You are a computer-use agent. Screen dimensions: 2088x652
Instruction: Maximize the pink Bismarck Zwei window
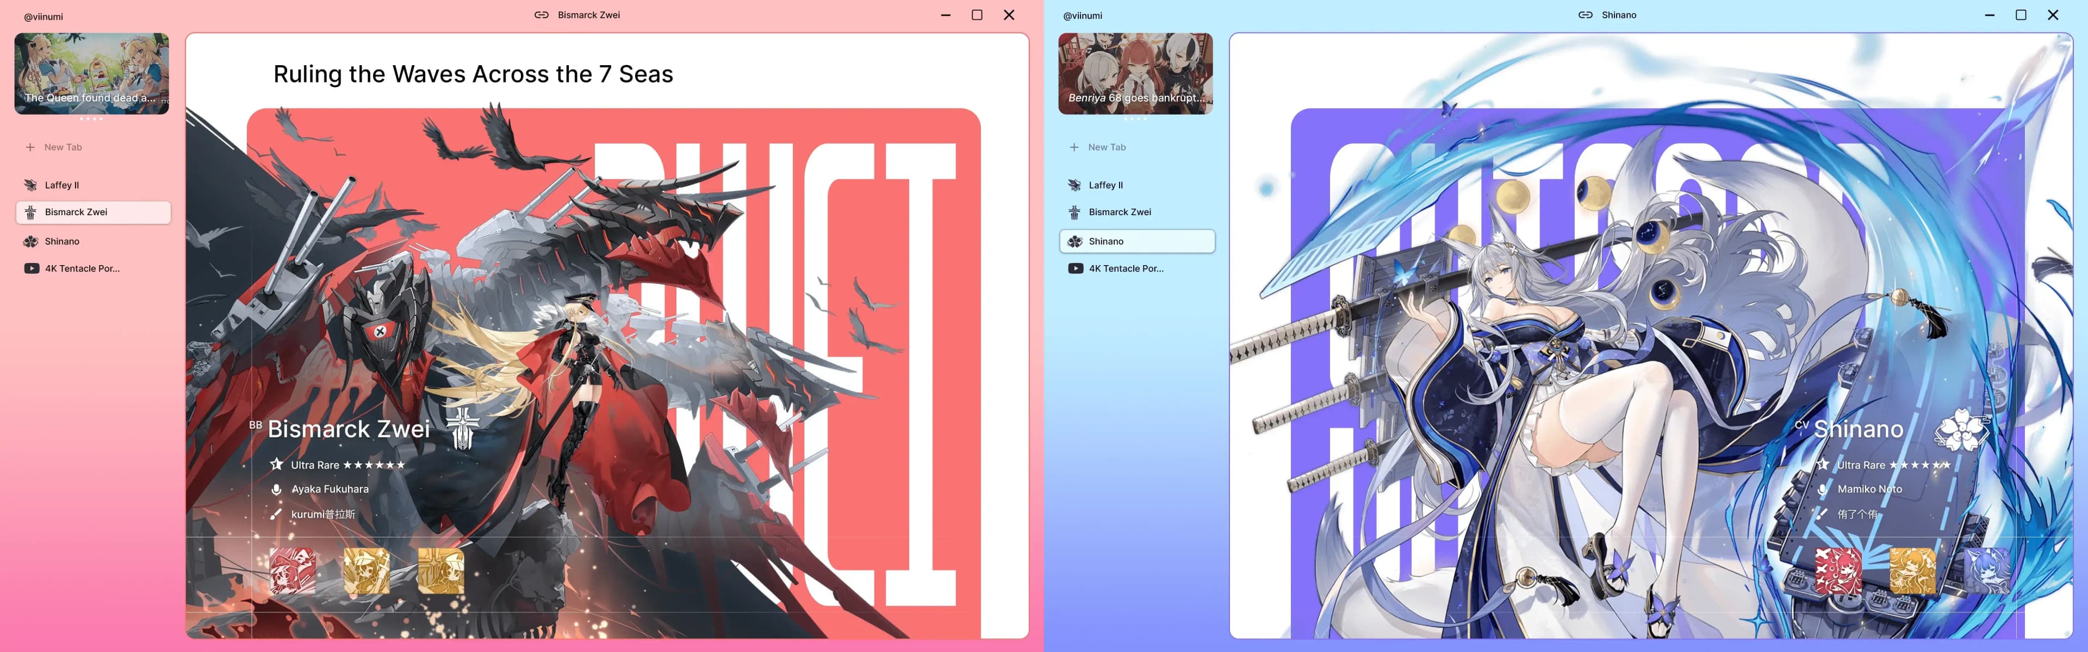click(978, 15)
